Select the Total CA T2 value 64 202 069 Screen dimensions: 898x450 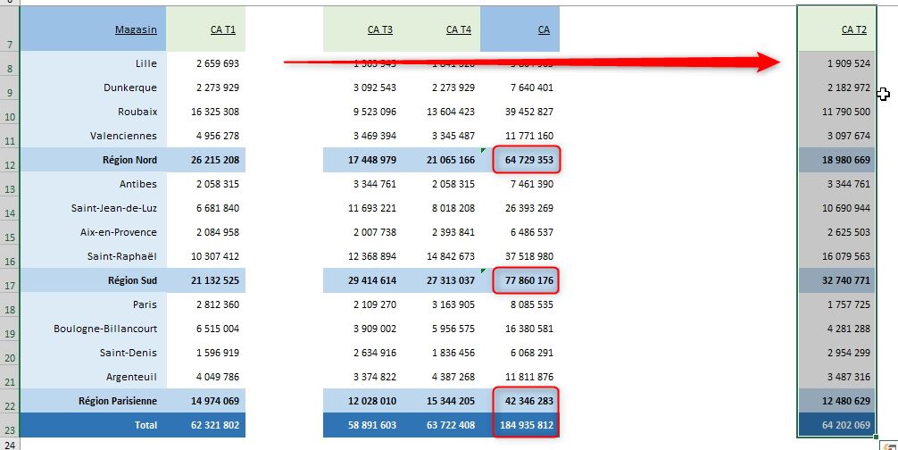click(x=836, y=425)
